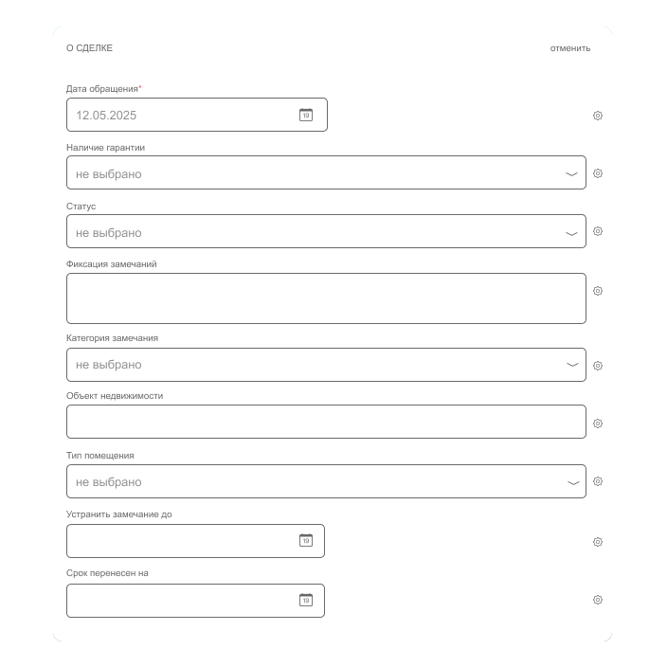Open calendar picker for Дата обращения
This screenshot has height=667, width=667.
(306, 115)
